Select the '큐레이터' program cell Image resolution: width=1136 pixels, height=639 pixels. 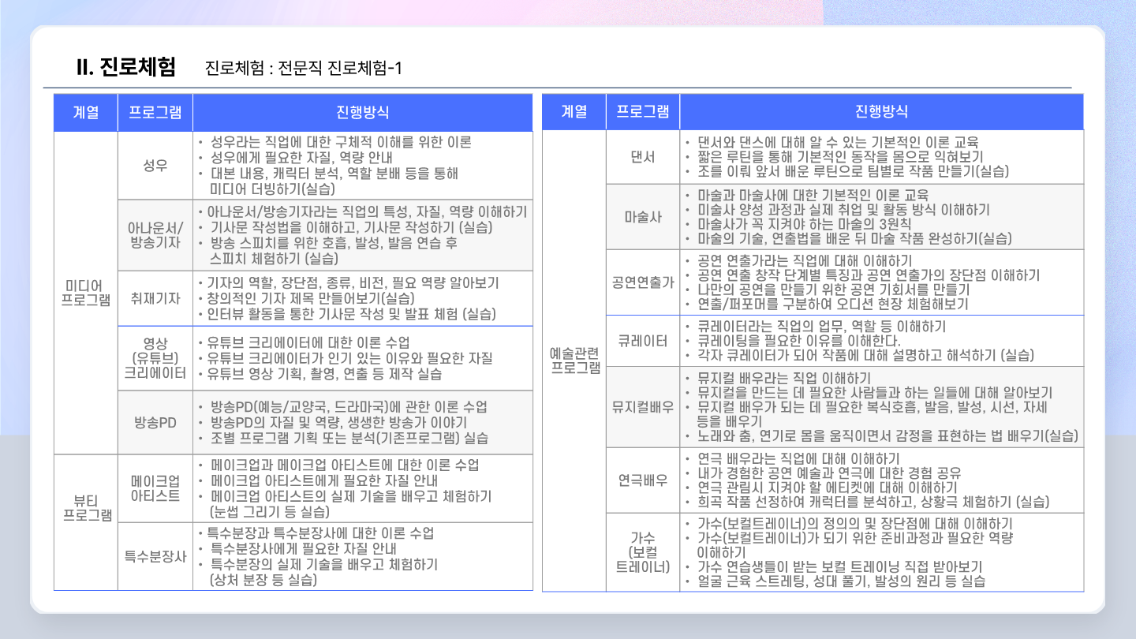click(643, 341)
